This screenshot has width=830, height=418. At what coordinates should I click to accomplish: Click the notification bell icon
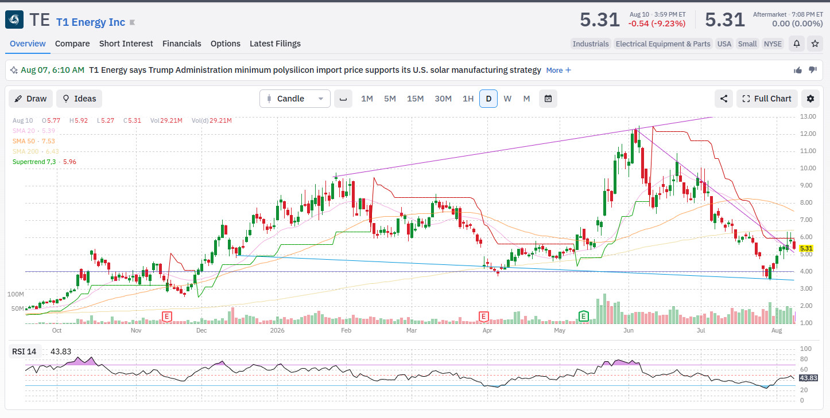pyautogui.click(x=797, y=44)
